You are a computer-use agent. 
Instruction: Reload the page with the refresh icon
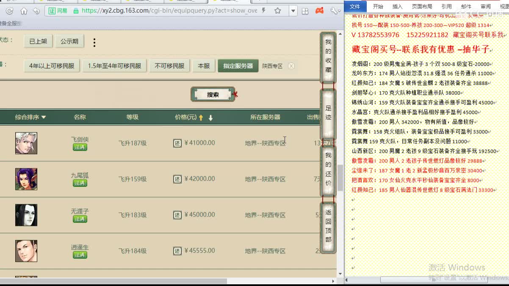pyautogui.click(x=9, y=11)
